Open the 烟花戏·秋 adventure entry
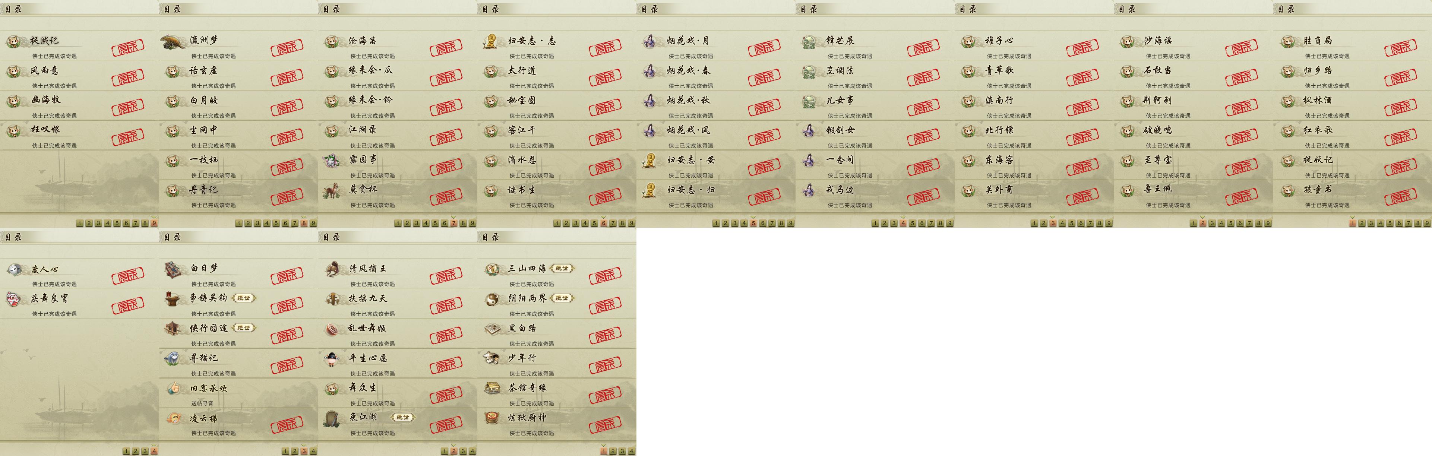 [716, 105]
